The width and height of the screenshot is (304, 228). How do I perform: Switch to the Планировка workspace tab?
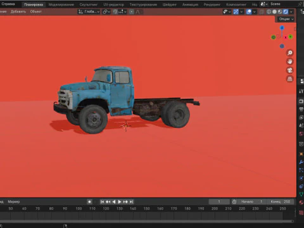(34, 4)
